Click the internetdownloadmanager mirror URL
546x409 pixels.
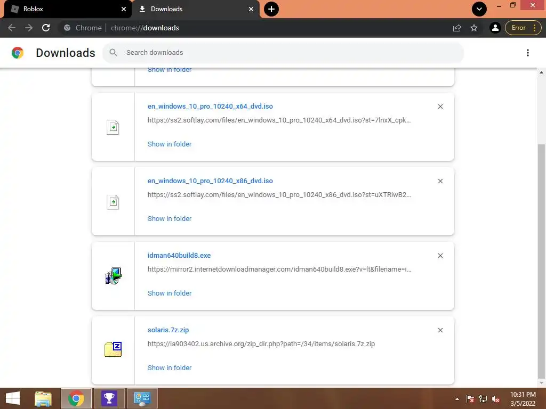point(279,269)
